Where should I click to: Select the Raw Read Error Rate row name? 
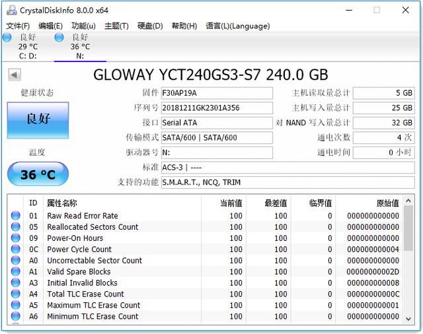pos(83,216)
